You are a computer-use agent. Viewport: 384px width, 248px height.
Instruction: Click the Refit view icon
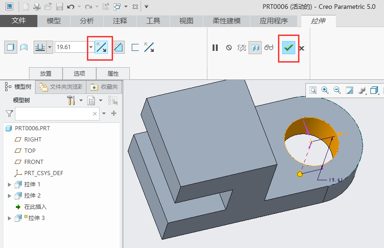(313, 90)
